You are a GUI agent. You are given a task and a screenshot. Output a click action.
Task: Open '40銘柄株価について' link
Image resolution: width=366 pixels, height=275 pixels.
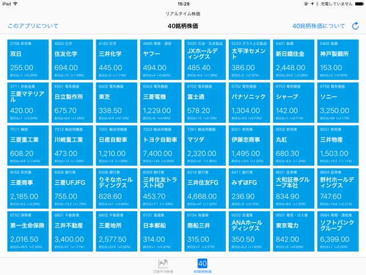coord(318,26)
